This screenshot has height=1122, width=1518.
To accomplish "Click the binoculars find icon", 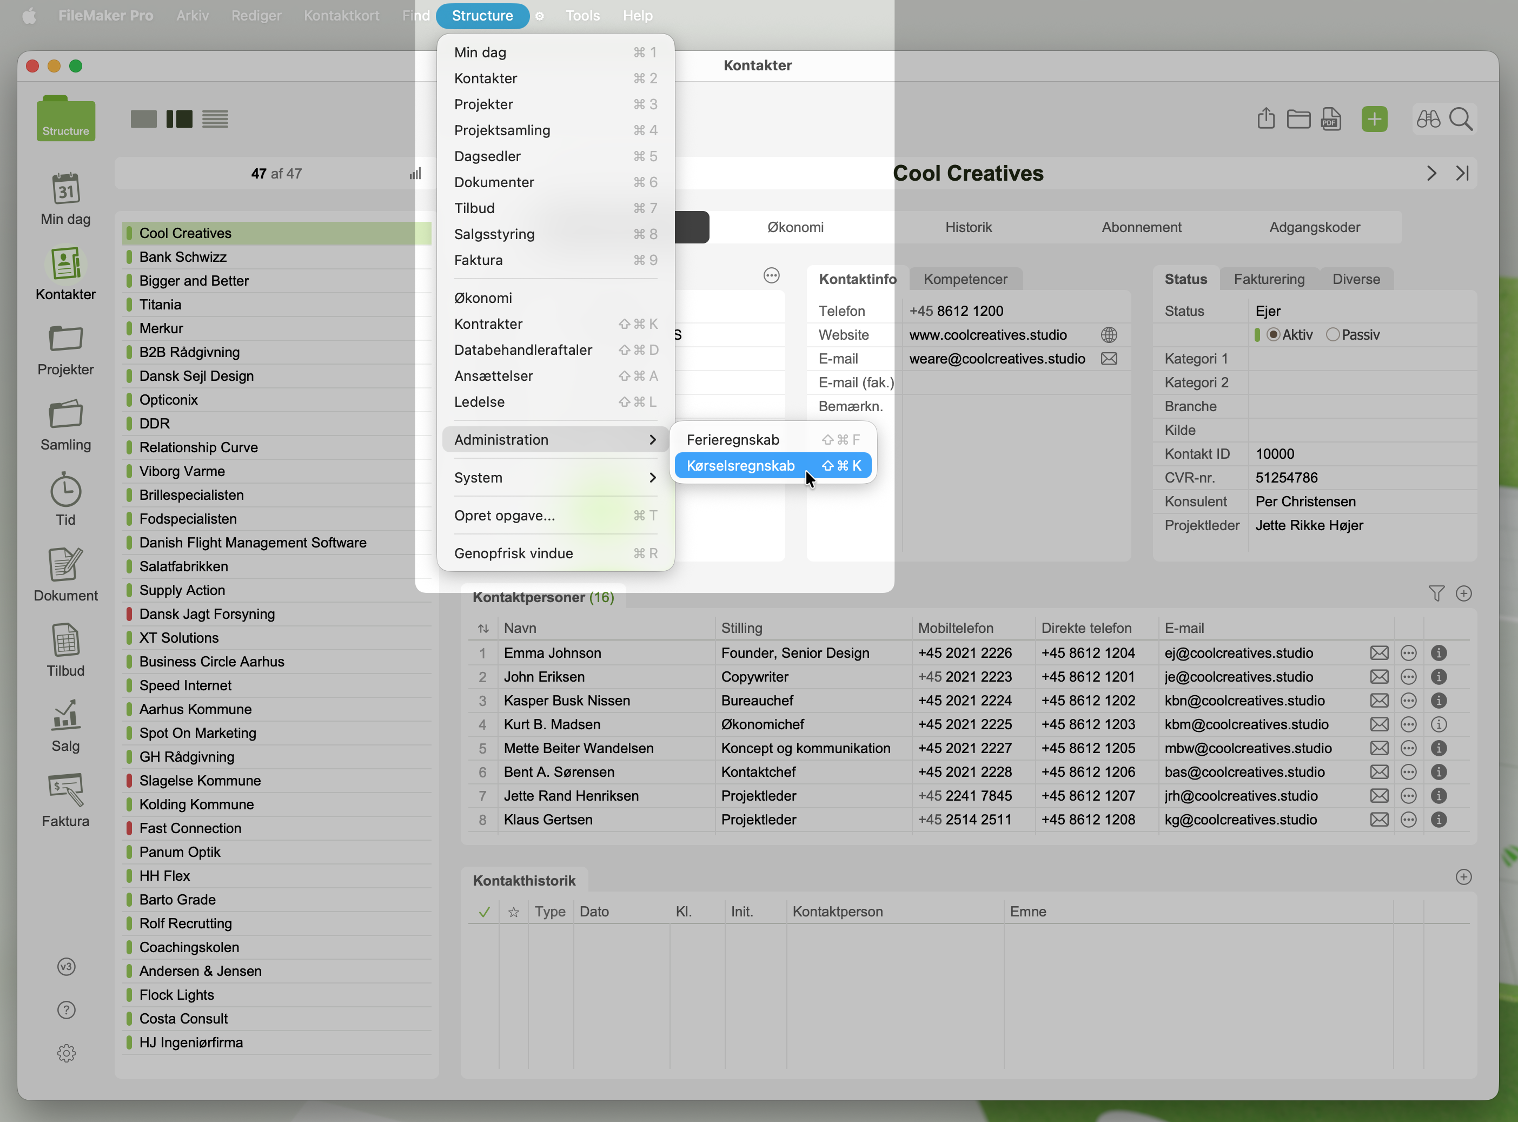I will (x=1428, y=120).
